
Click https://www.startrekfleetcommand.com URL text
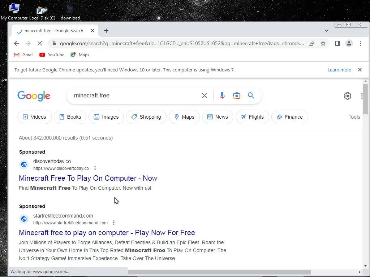[70, 223]
